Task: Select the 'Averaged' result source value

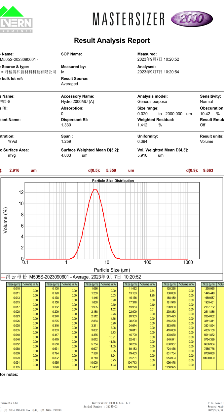Action: [x=69, y=84]
